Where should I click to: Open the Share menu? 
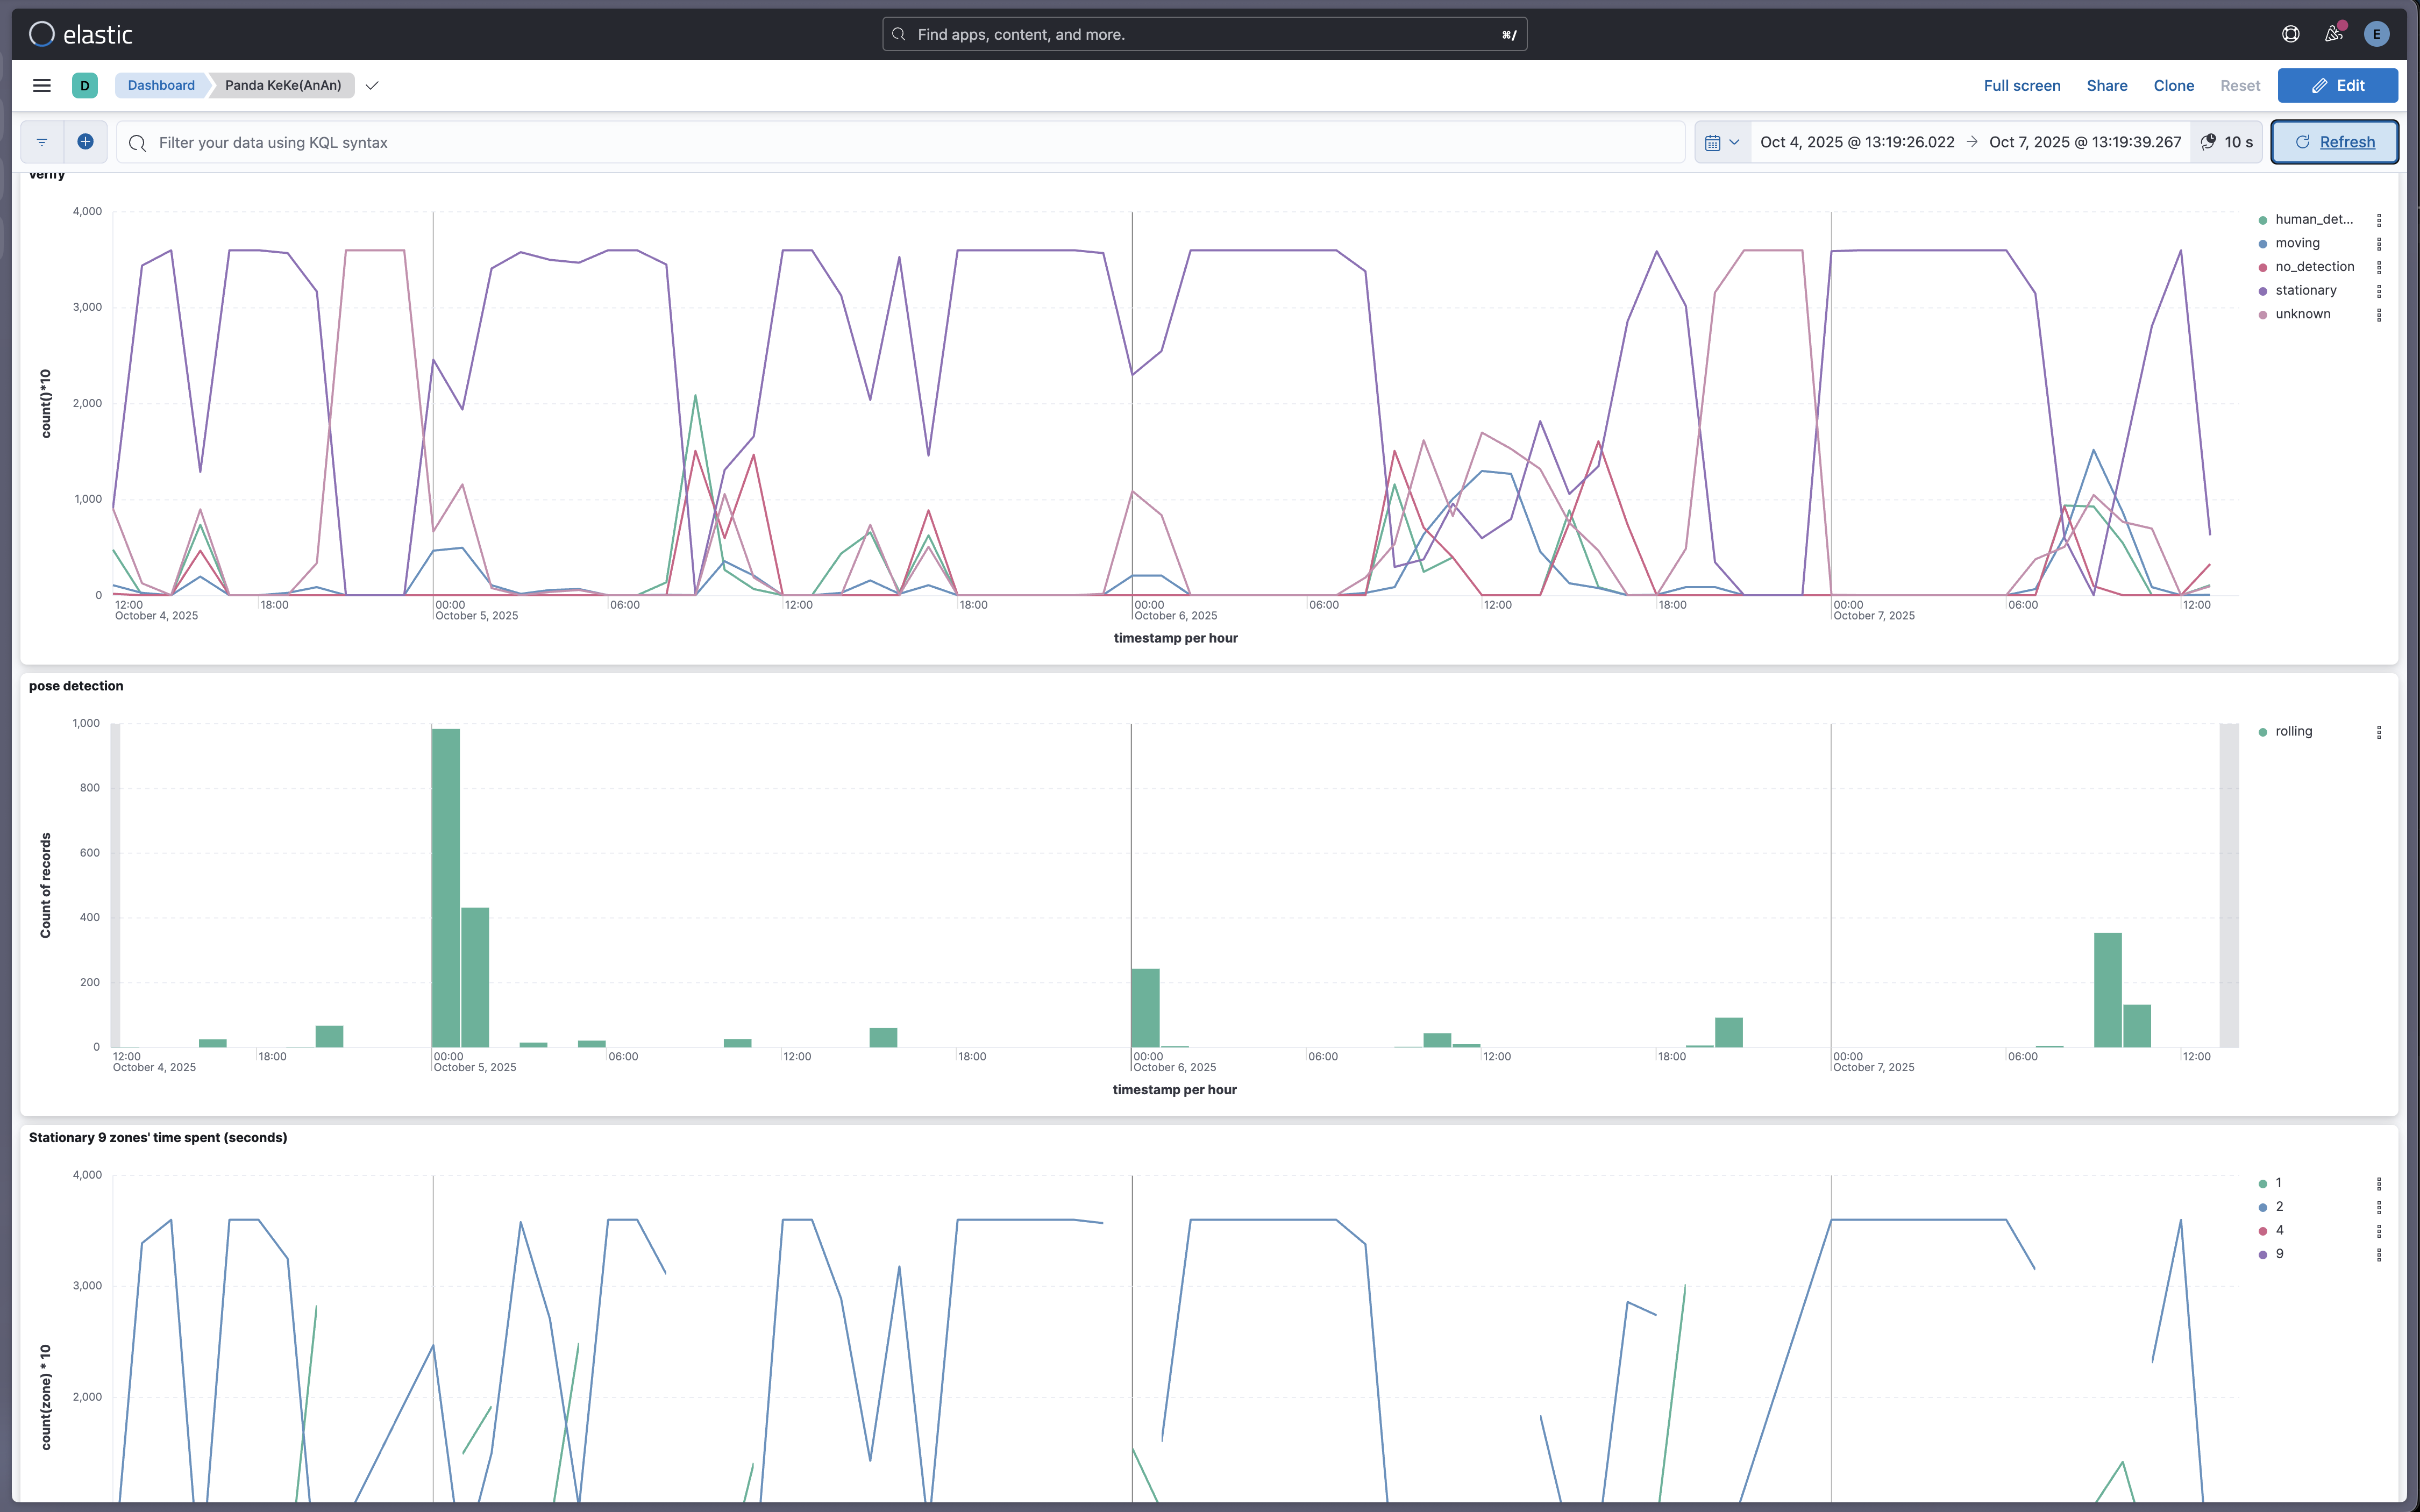(2106, 85)
